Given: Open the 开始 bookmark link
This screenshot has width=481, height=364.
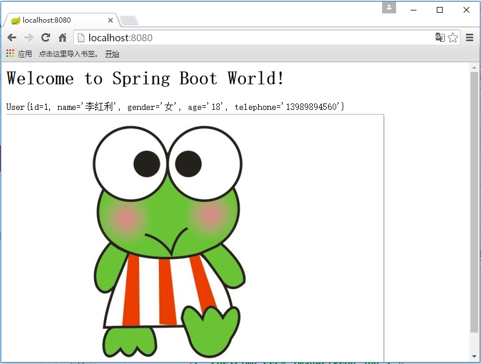Looking at the screenshot, I should pos(112,54).
